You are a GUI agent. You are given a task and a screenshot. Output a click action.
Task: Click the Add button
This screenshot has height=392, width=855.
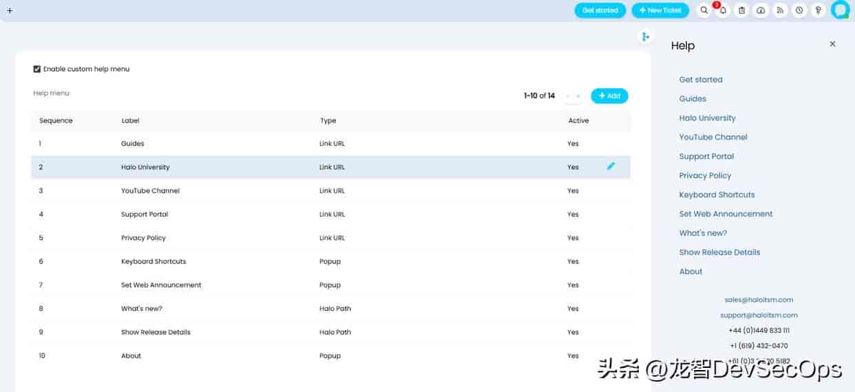pos(609,96)
